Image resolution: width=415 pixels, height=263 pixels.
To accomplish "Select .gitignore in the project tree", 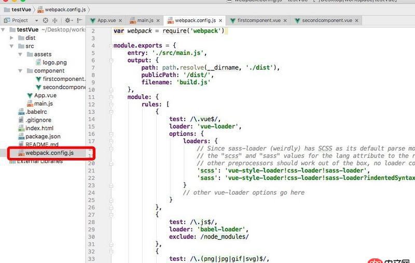I will [x=38, y=120].
